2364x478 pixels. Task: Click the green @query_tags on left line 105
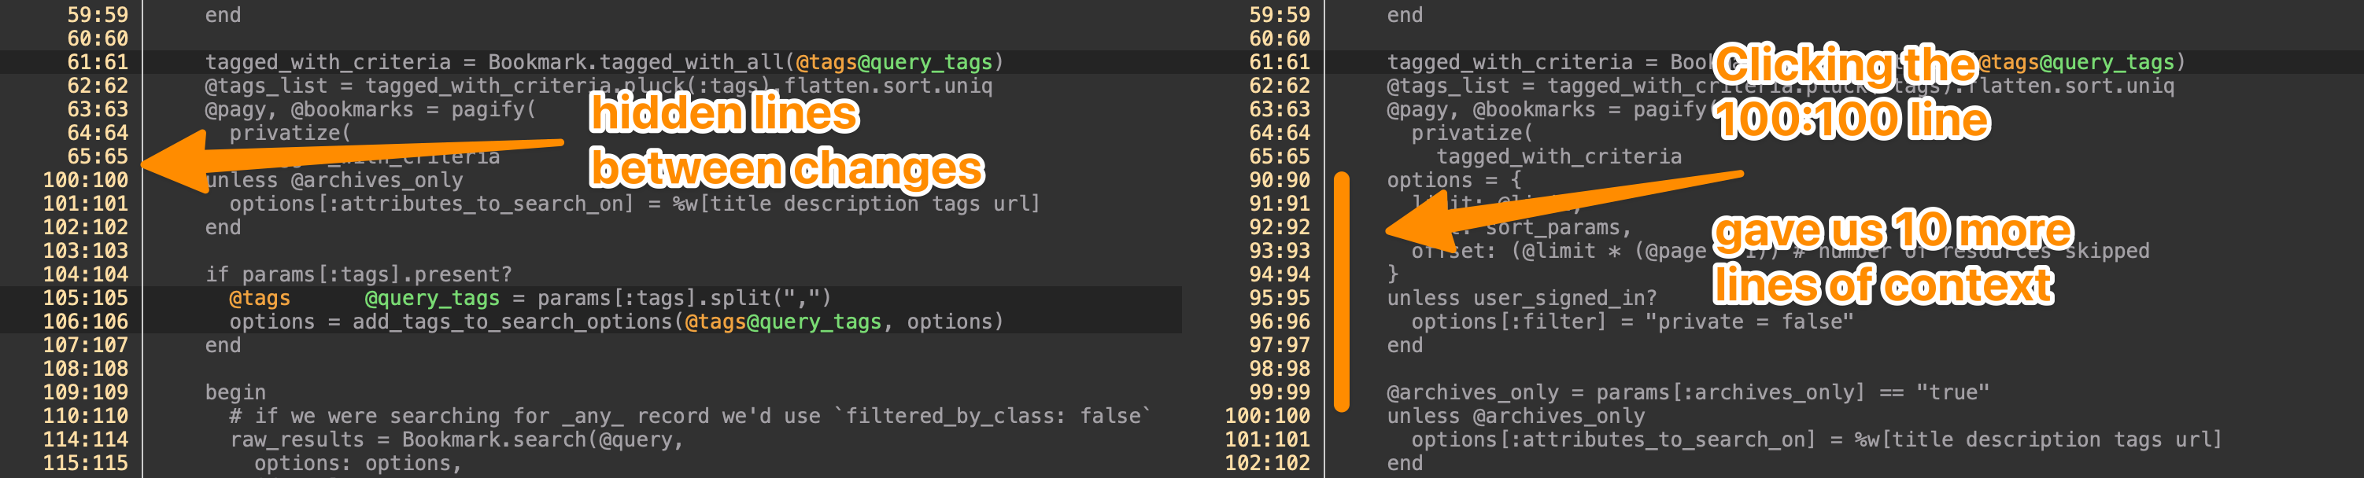pos(431,298)
